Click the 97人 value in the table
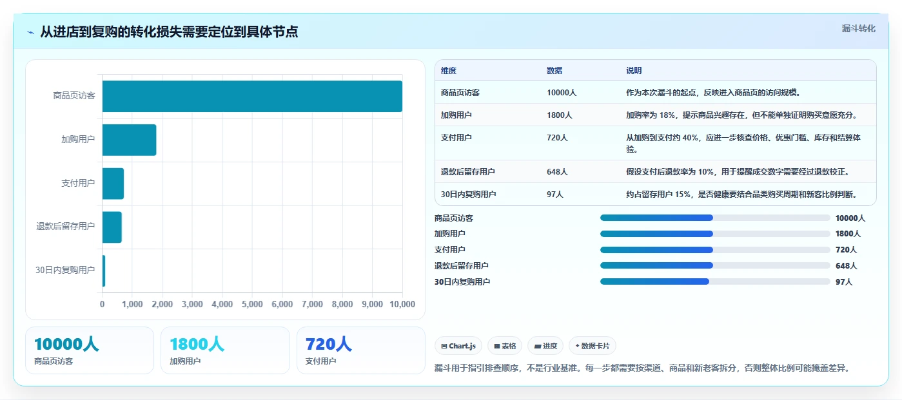 [555, 195]
